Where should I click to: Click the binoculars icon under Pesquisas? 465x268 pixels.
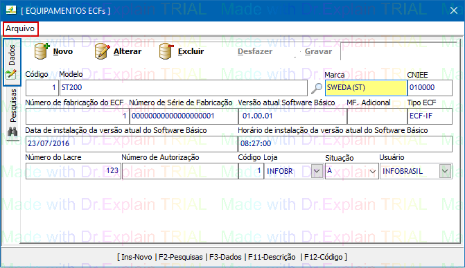point(12,132)
